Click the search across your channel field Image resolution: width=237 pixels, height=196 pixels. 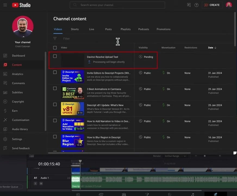(117, 5)
